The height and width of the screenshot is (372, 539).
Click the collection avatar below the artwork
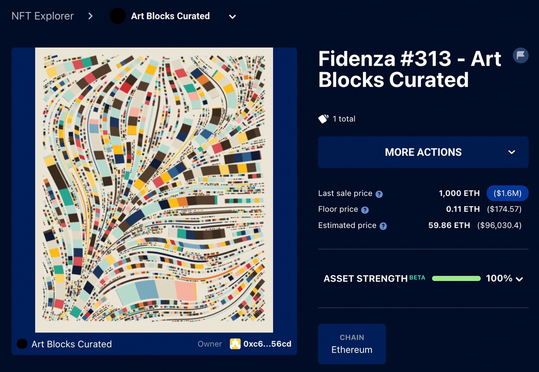[x=22, y=344]
